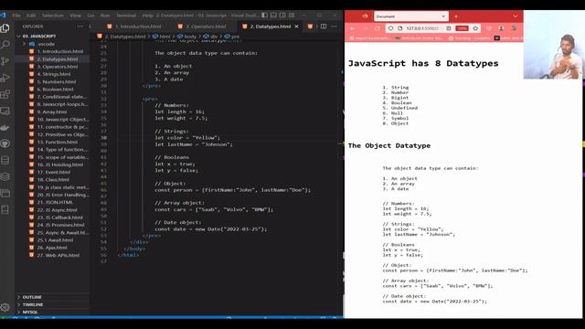Open the browser tab list chevron
The height and width of the screenshot is (329, 585).
(516, 16)
